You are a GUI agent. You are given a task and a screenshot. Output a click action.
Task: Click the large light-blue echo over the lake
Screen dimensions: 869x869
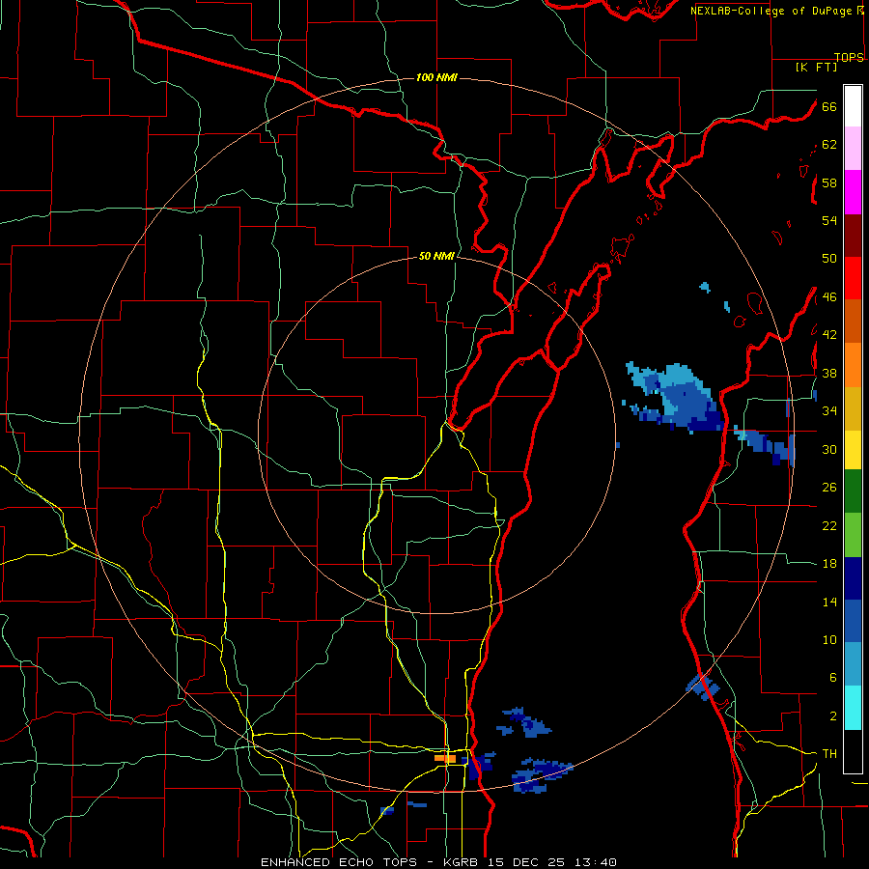pyautogui.click(x=677, y=396)
